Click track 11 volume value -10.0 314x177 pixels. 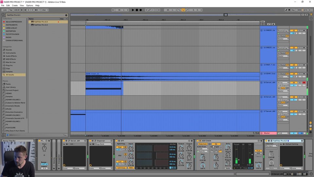294,33
